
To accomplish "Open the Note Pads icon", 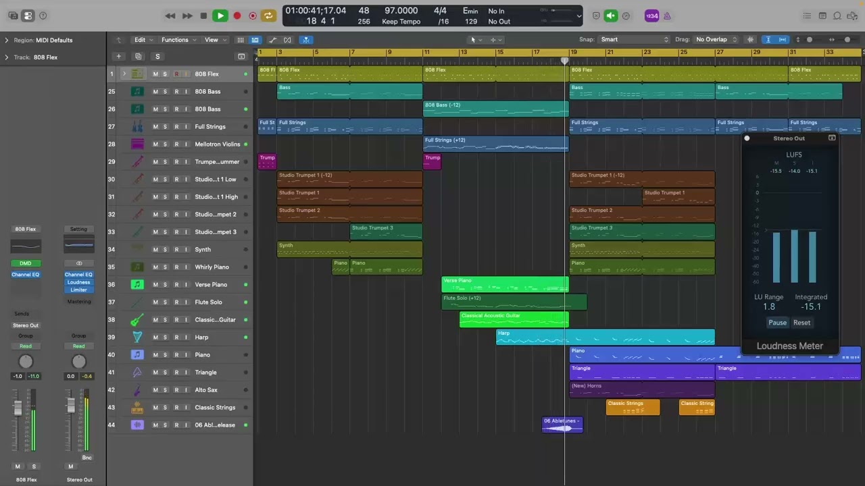I will [822, 16].
